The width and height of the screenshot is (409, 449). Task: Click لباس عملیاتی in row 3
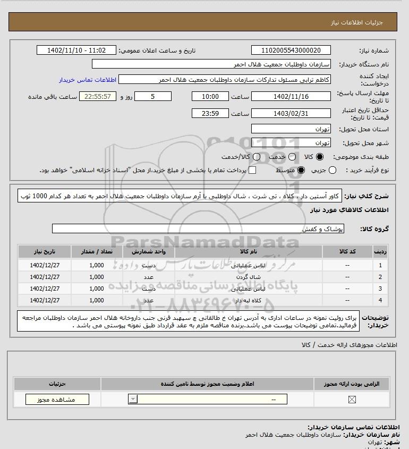pos(248,289)
